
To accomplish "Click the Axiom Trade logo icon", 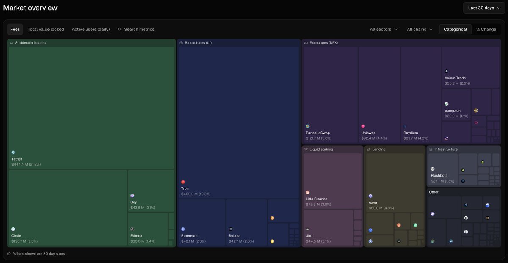I will coord(447,71).
